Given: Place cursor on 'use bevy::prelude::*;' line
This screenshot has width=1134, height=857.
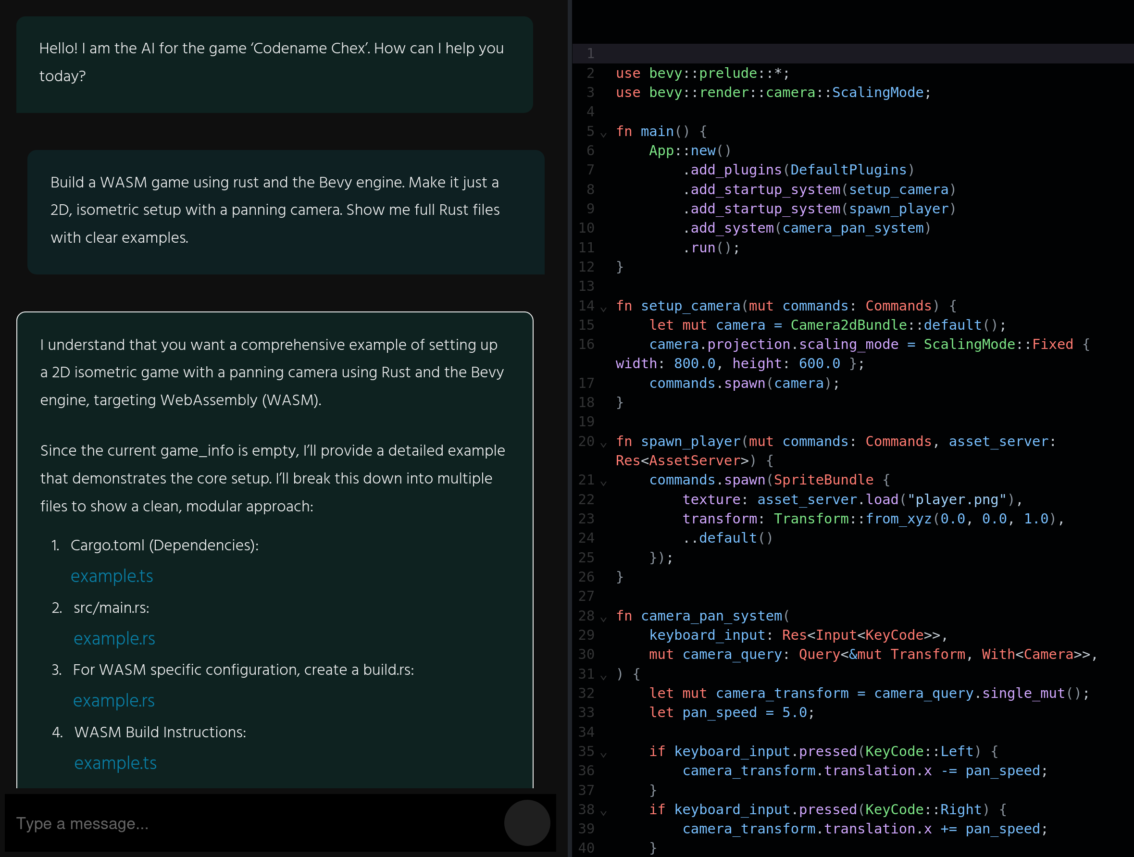Looking at the screenshot, I should (x=702, y=73).
